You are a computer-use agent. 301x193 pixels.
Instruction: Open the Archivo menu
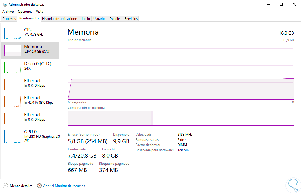point(8,12)
